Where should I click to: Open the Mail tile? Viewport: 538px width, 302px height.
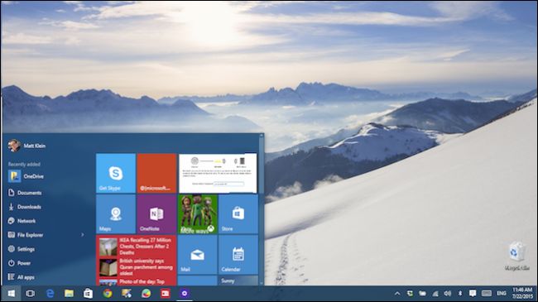[x=197, y=255]
